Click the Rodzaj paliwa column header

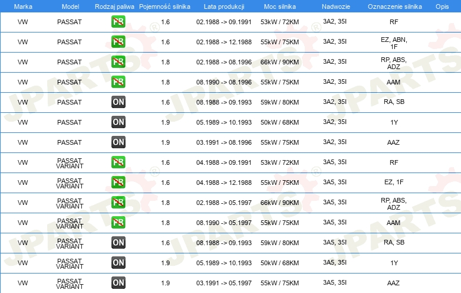click(x=114, y=6)
